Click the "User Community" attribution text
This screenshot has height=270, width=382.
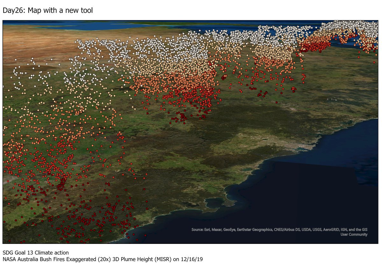point(354,234)
